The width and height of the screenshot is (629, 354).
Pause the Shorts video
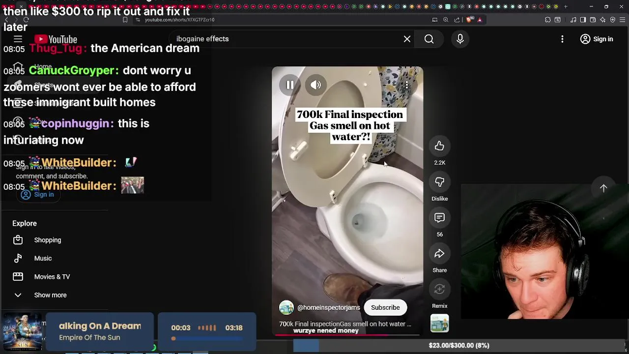(290, 85)
